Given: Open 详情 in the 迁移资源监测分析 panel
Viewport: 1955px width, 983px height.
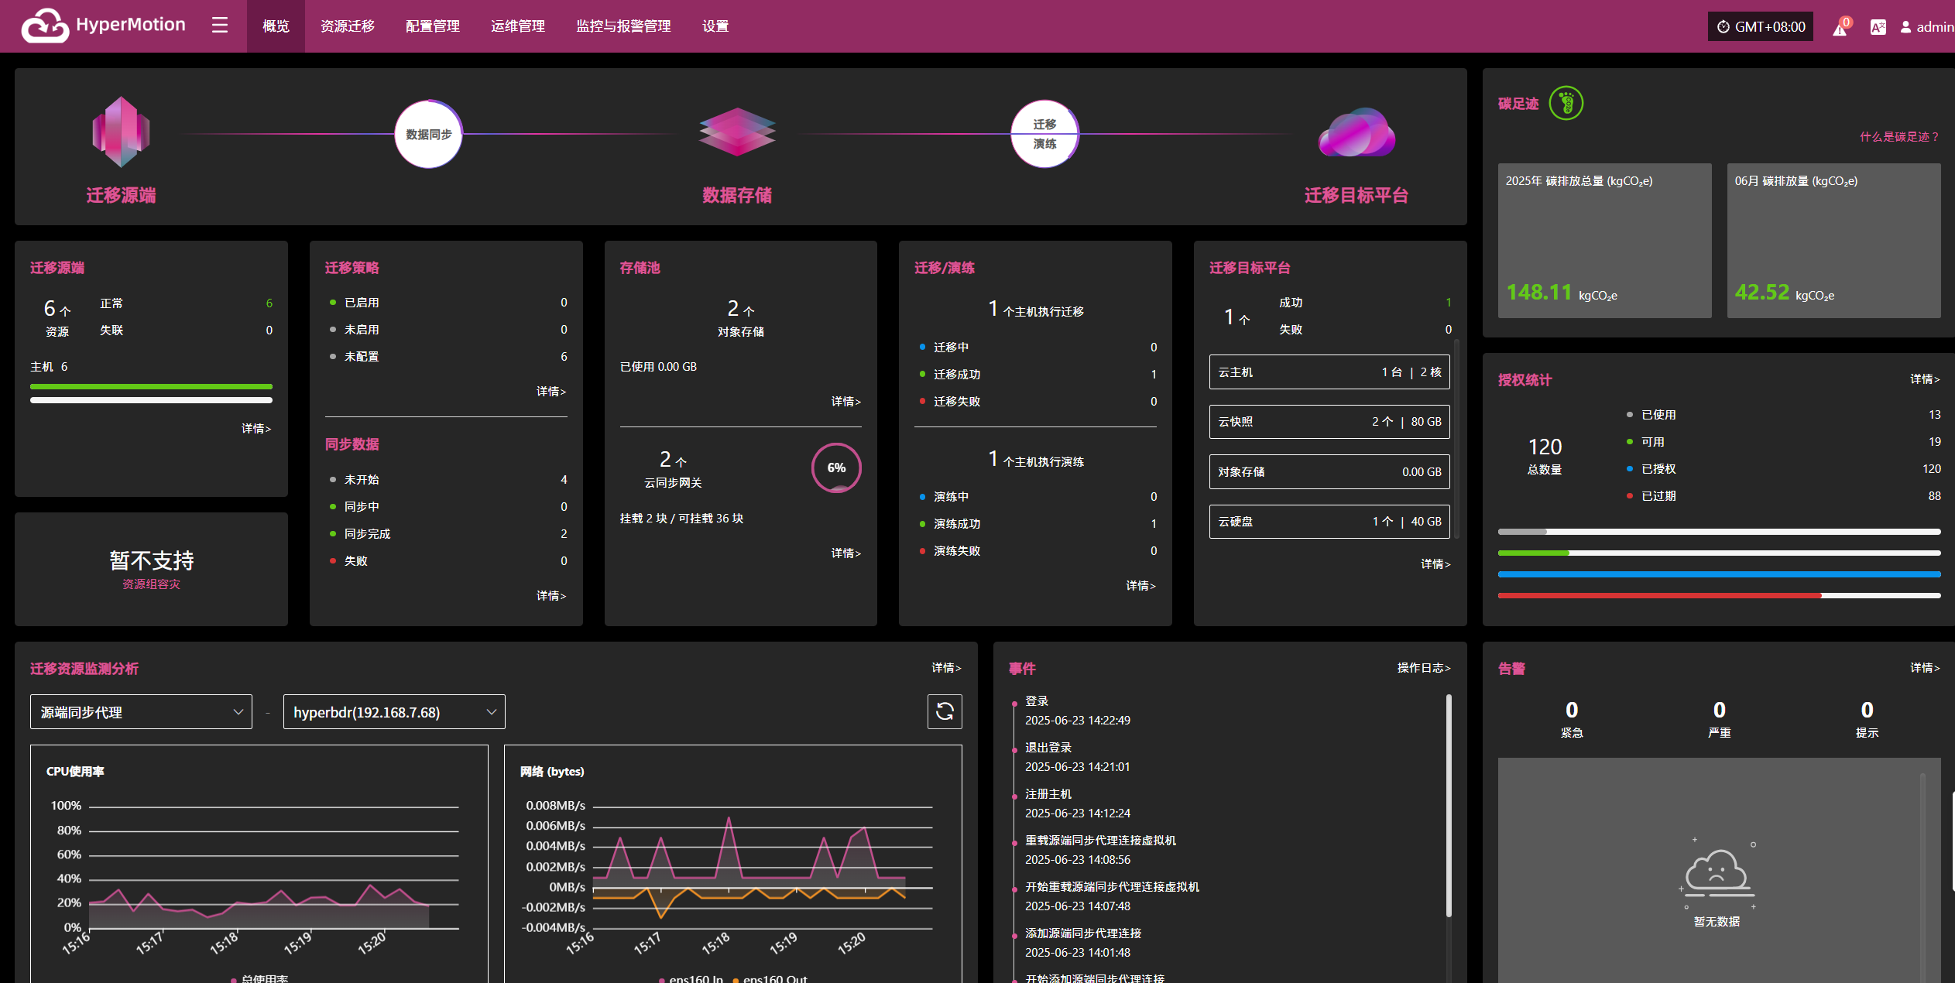Looking at the screenshot, I should [946, 667].
